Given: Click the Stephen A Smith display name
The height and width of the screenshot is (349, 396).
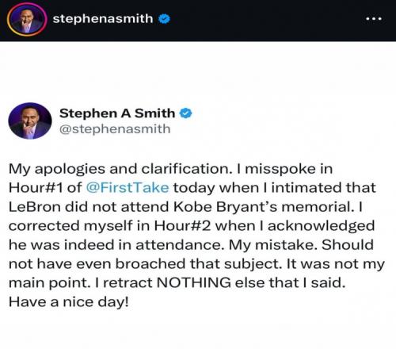Looking at the screenshot, I should (x=117, y=113).
